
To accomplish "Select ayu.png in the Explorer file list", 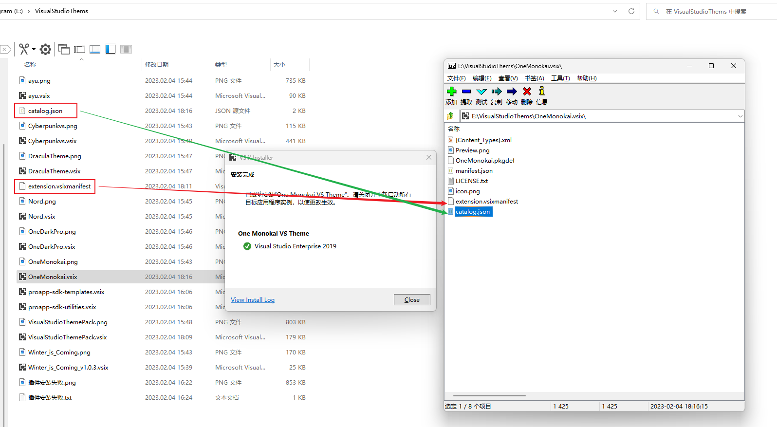I will 39,81.
